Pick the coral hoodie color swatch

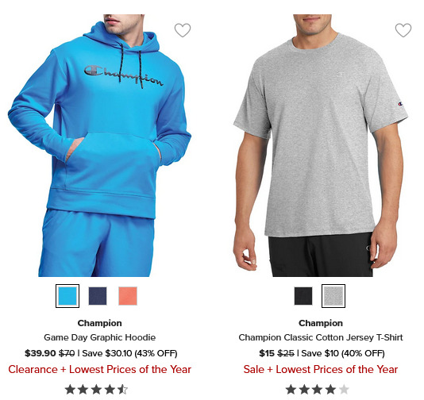click(x=128, y=296)
